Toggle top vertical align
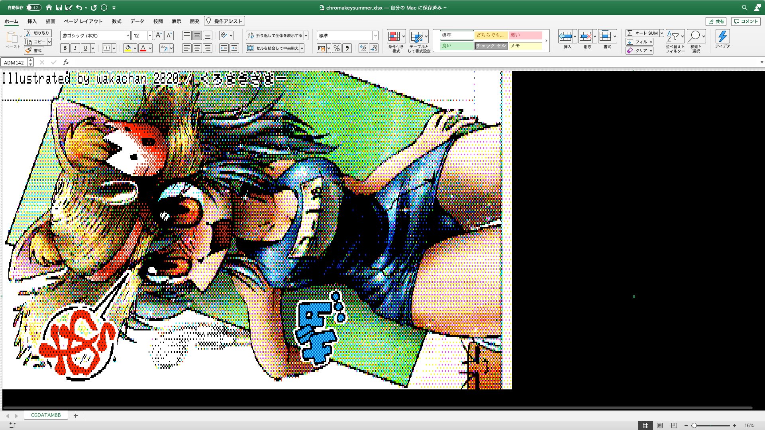 pyautogui.click(x=186, y=35)
